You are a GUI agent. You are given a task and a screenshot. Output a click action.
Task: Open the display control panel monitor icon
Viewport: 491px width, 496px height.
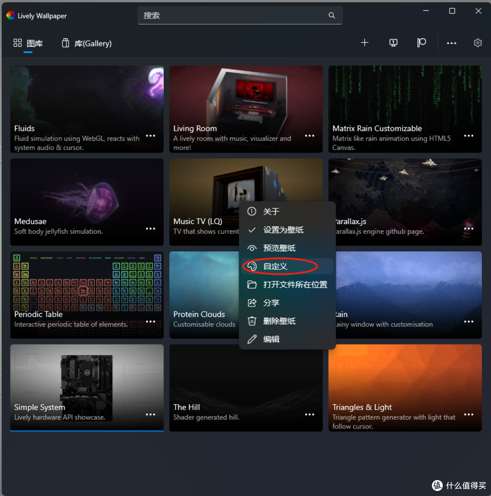click(x=393, y=43)
